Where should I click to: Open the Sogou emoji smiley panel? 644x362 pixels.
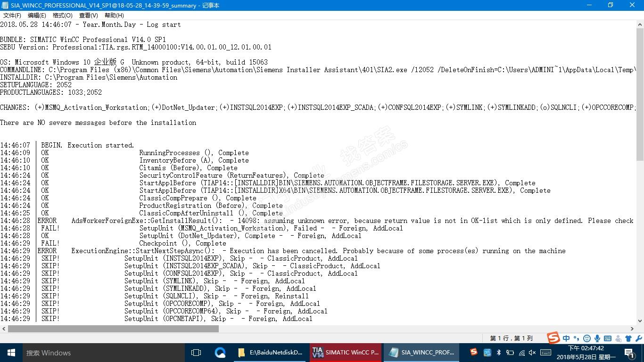(x=587, y=338)
